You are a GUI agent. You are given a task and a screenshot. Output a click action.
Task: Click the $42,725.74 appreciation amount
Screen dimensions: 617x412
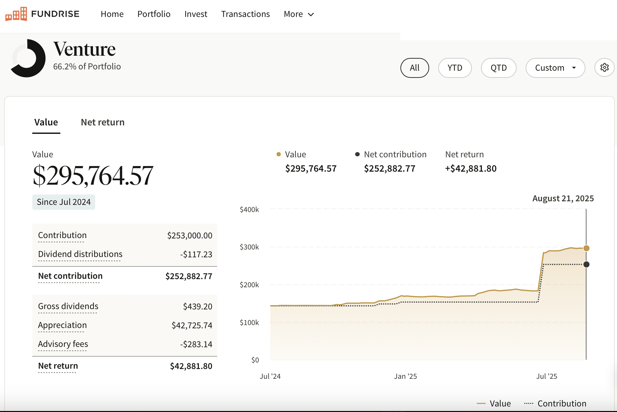[x=192, y=325]
